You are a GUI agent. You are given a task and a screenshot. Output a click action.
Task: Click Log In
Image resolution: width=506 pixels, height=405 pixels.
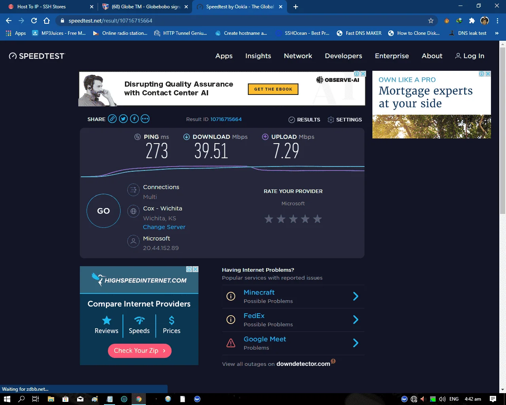pyautogui.click(x=470, y=56)
